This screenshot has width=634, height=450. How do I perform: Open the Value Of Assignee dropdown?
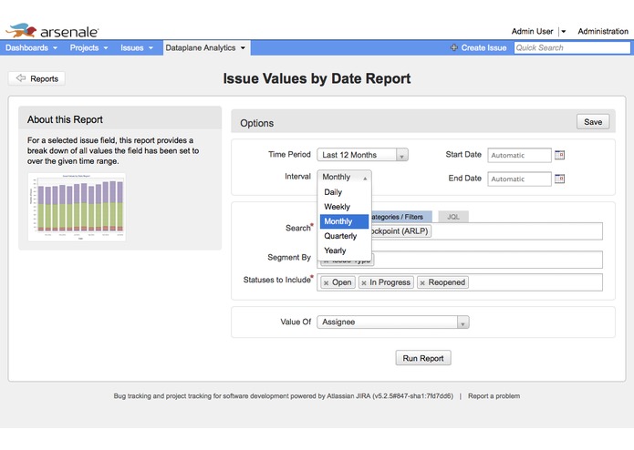coord(393,322)
